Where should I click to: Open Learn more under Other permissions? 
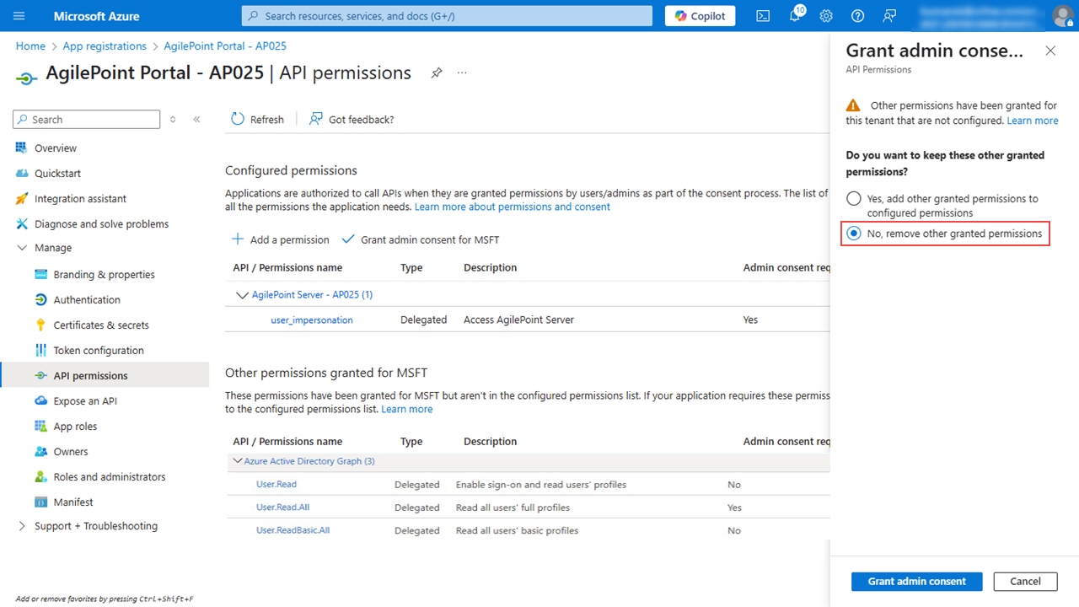(407, 409)
